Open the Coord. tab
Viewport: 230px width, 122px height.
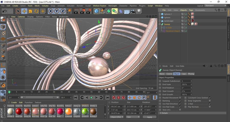[169, 74]
